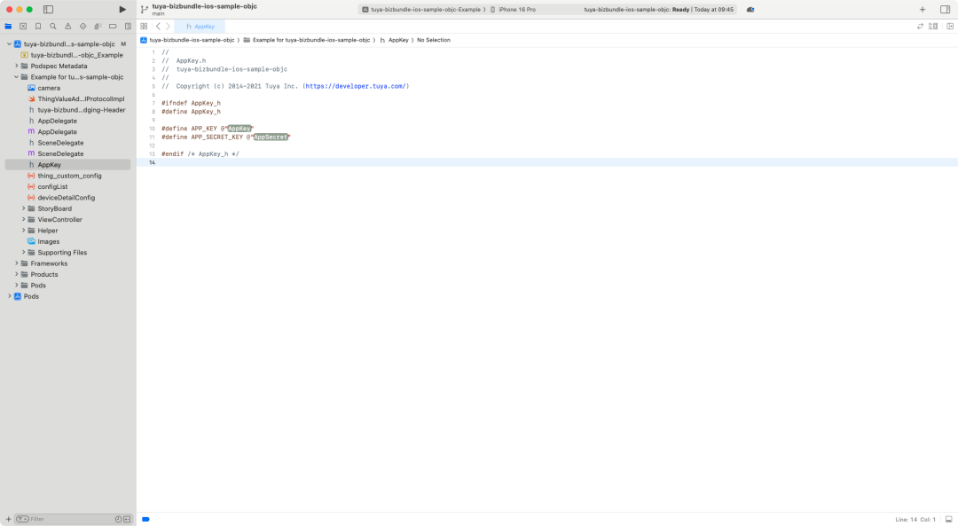The image size is (958, 526).
Task: Select thing_custom_config file
Action: click(x=65, y=176)
